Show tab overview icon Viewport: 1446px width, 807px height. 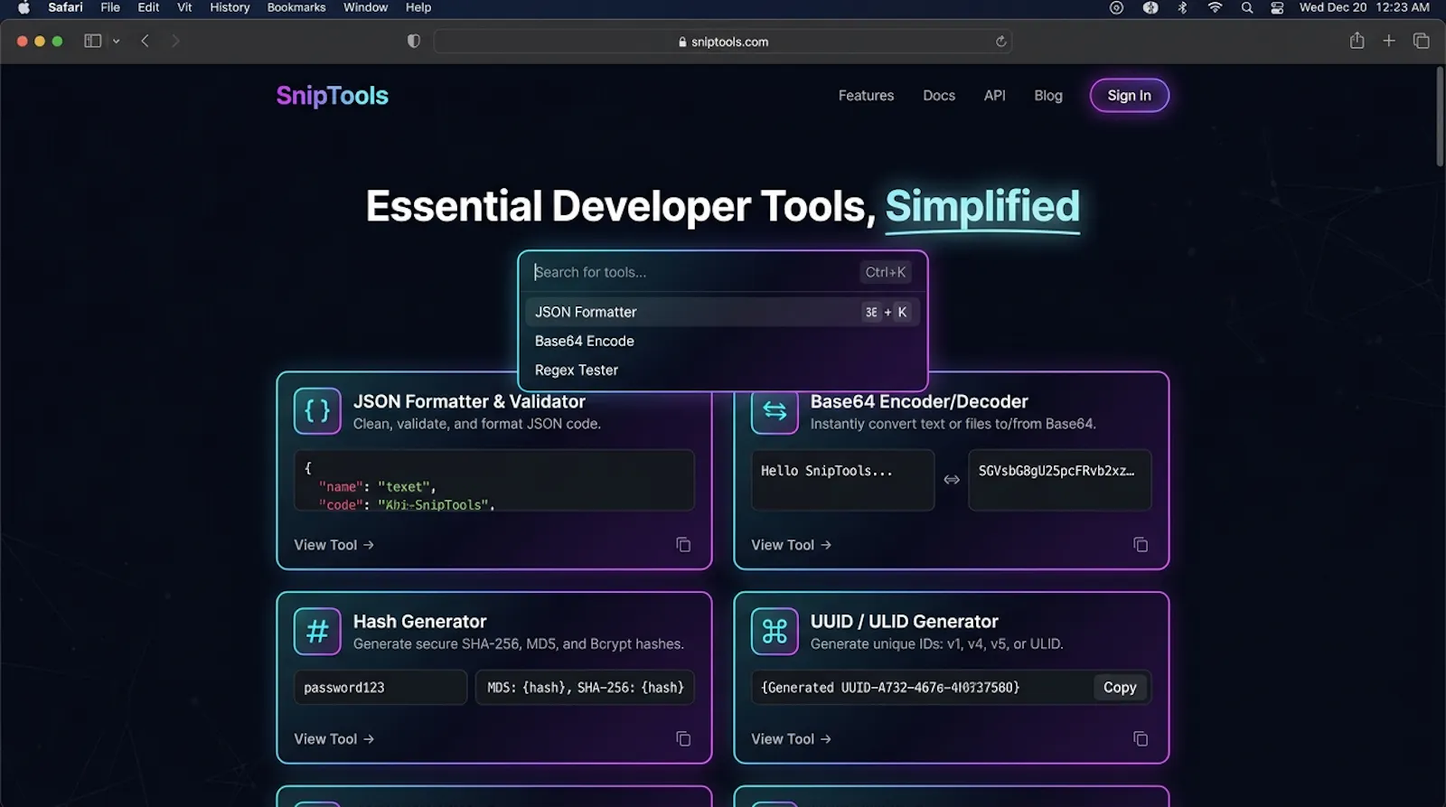[x=1421, y=41]
